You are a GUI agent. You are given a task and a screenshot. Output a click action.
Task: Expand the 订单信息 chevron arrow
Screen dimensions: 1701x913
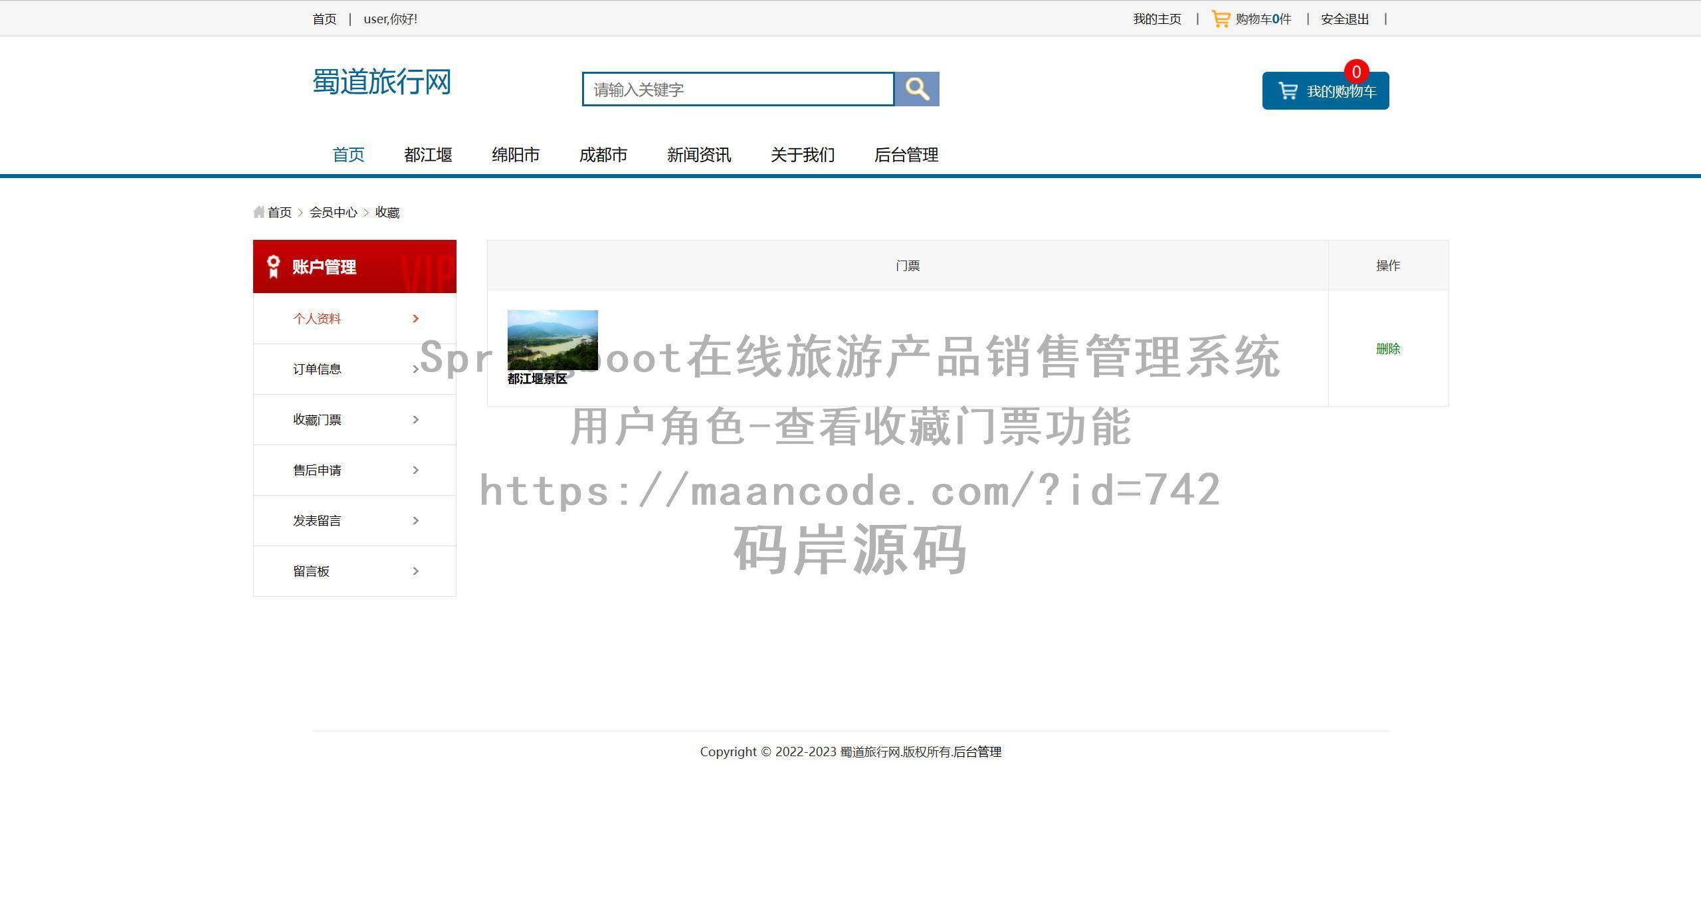[416, 369]
